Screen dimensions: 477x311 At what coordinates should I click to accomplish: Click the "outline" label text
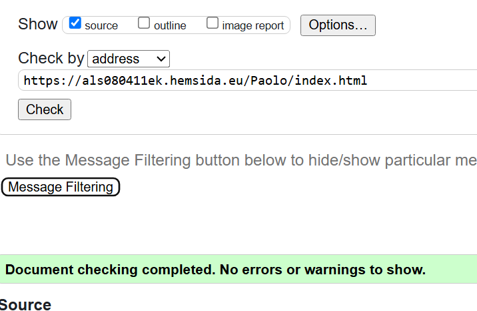pyautogui.click(x=170, y=26)
